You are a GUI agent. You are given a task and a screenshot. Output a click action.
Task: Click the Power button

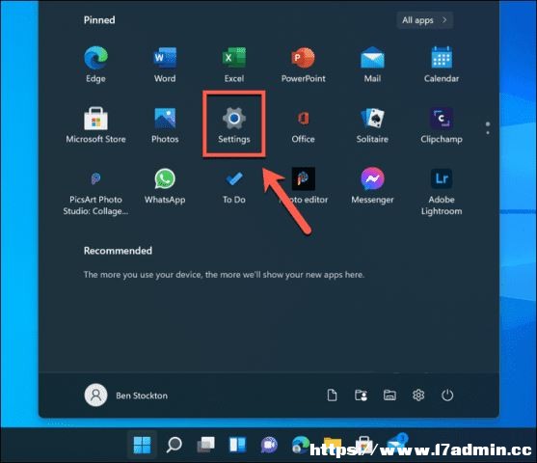pos(447,395)
